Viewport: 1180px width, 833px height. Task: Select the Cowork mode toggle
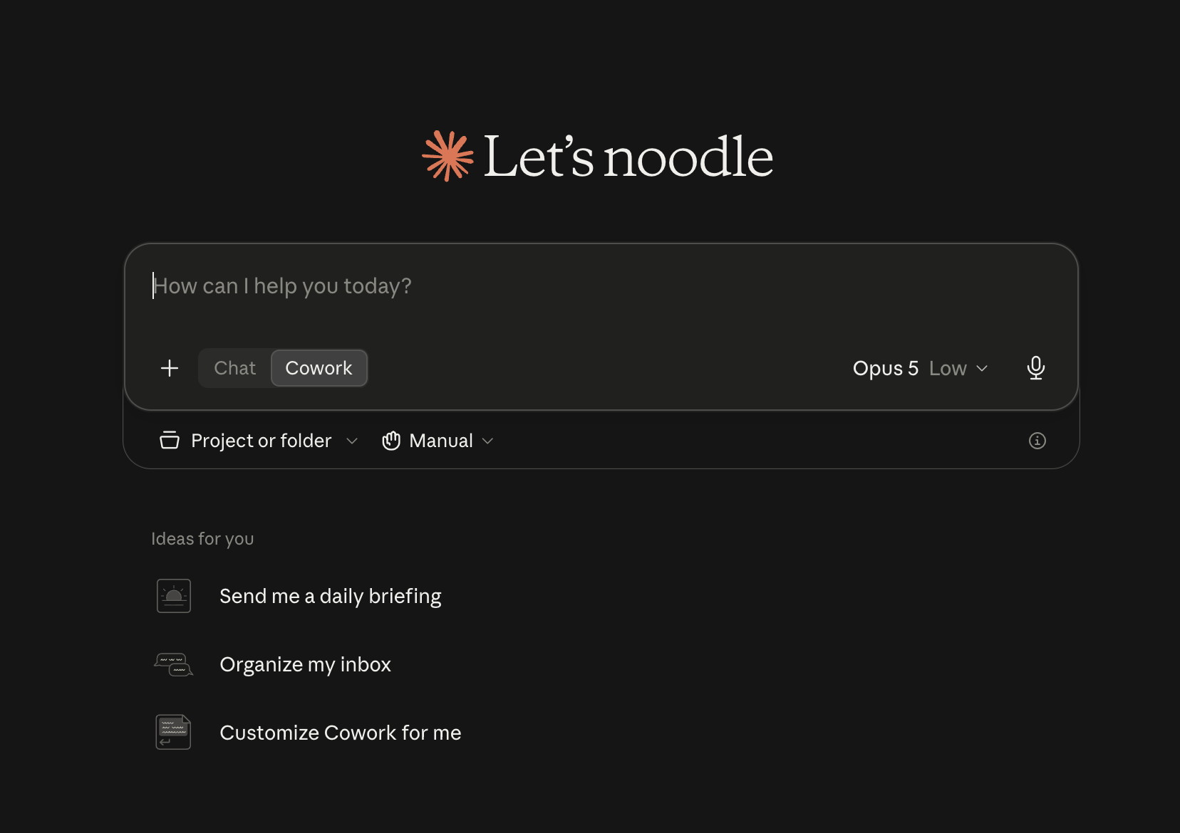click(x=319, y=368)
